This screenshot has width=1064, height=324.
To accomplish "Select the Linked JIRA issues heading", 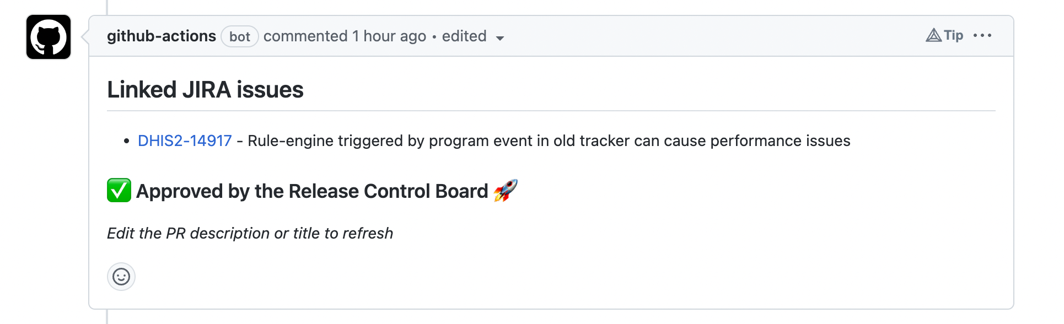I will [205, 89].
